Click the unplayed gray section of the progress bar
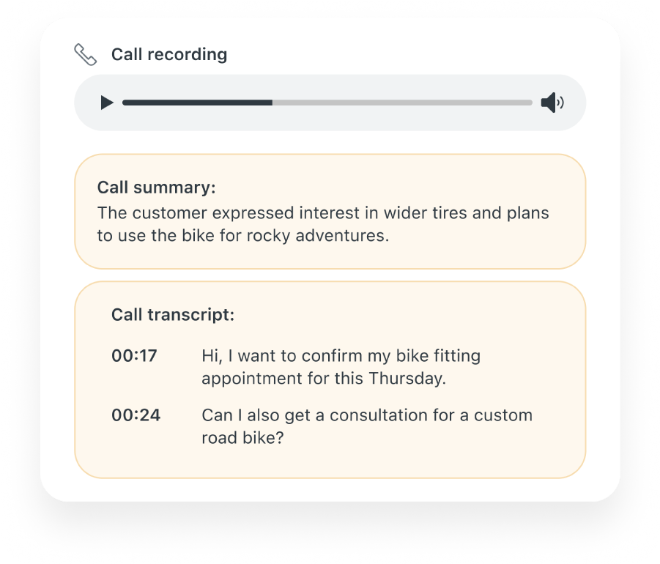The width and height of the screenshot is (660, 564). [403, 103]
